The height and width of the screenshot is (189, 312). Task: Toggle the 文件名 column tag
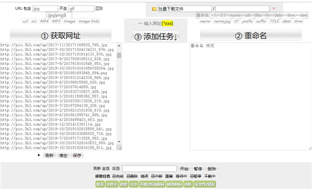click(112, 184)
